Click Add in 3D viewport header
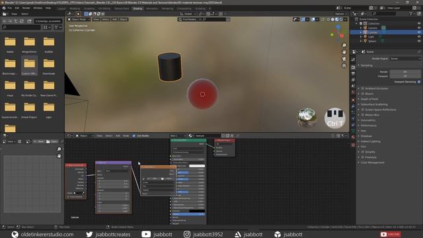The width and height of the screenshot is (423, 238). (x=114, y=19)
